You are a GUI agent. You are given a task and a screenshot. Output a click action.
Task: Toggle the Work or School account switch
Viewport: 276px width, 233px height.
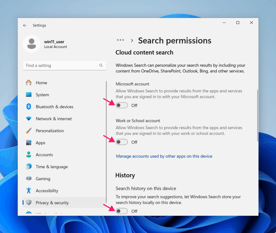[x=122, y=142]
